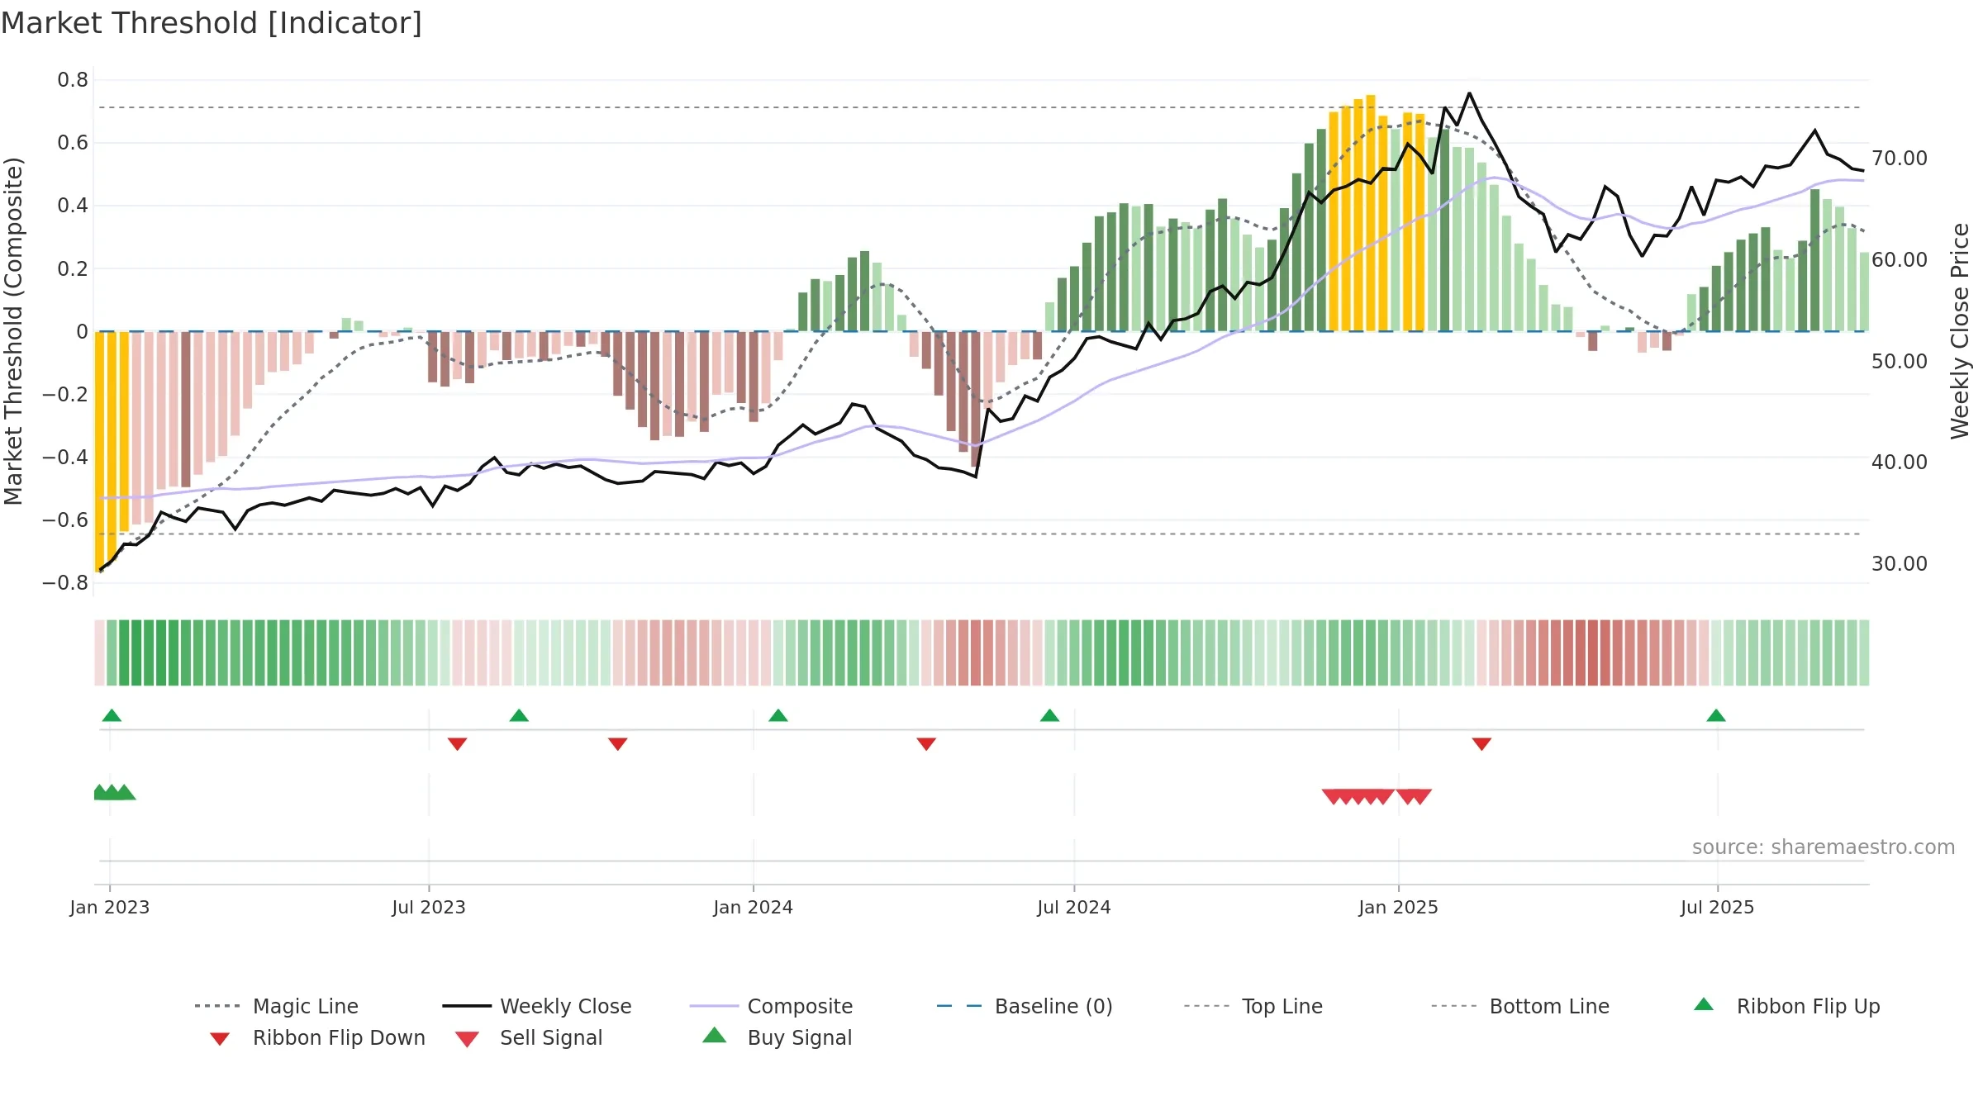Toggle the Magic Line legend entry

pos(277,1006)
